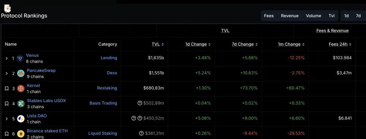This screenshot has height=139, width=366.
Task: Click the Lista DAO logo icon
Action: coord(21,119)
